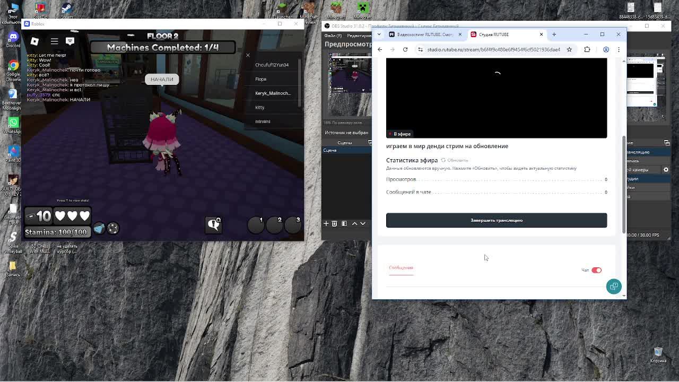The image size is (679, 382).
Task: Open the Steam desktop shortcut
Action: 66,10
